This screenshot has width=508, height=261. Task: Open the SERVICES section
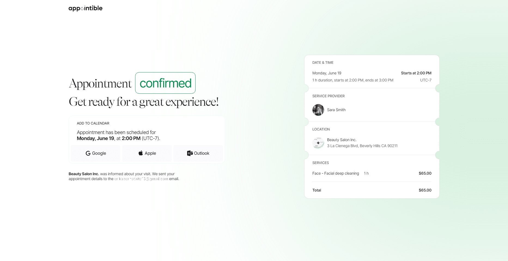(x=321, y=163)
